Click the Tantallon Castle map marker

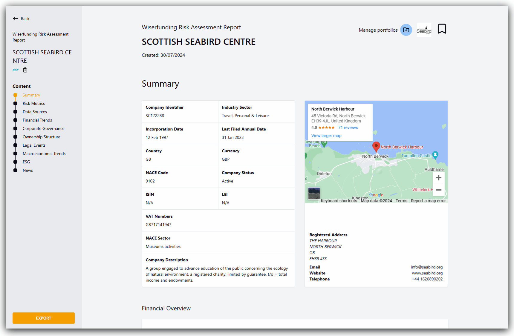[435, 155]
